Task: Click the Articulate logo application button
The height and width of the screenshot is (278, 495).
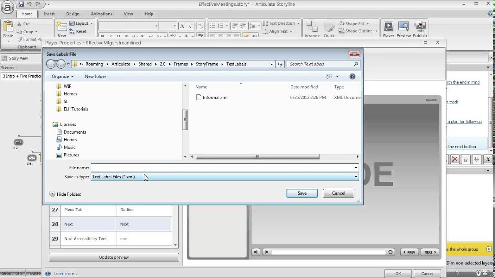Action: [8, 7]
